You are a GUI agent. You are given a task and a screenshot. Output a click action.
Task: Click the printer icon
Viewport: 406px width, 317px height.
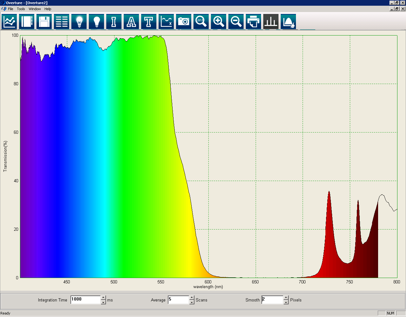pos(253,22)
